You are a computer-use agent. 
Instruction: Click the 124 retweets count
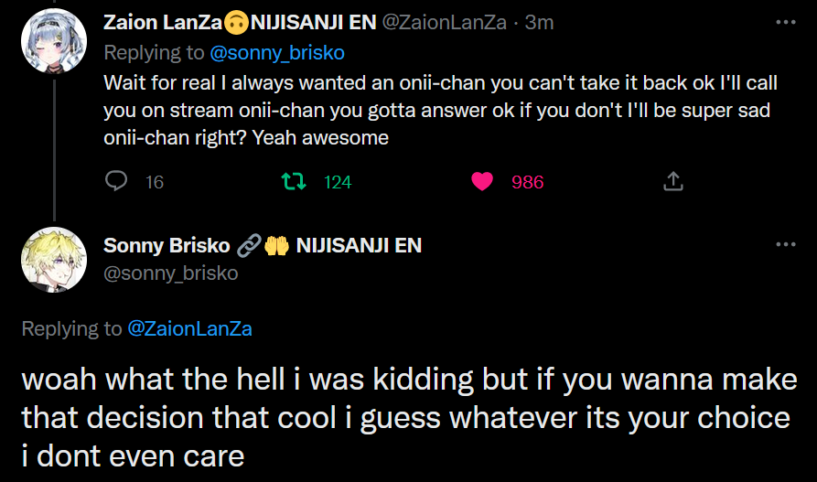click(x=338, y=182)
